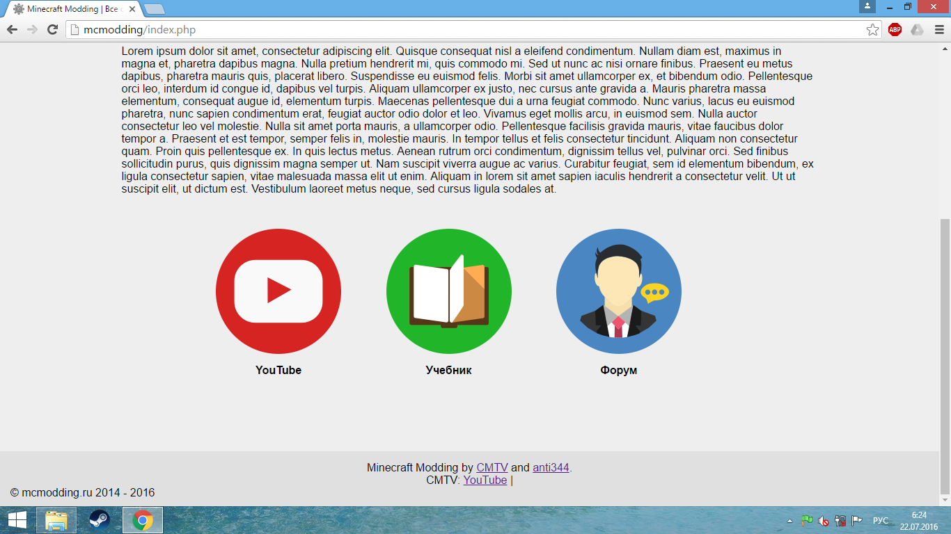Click the bold YouTube caption
Viewport: 951px width, 534px height.
coord(278,371)
